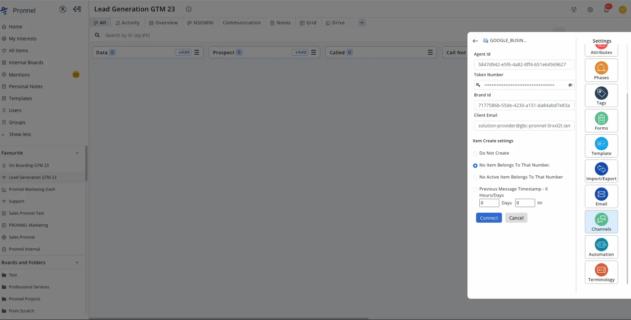Switch to the Activity tab
This screenshot has width=631, height=320.
(x=127, y=23)
